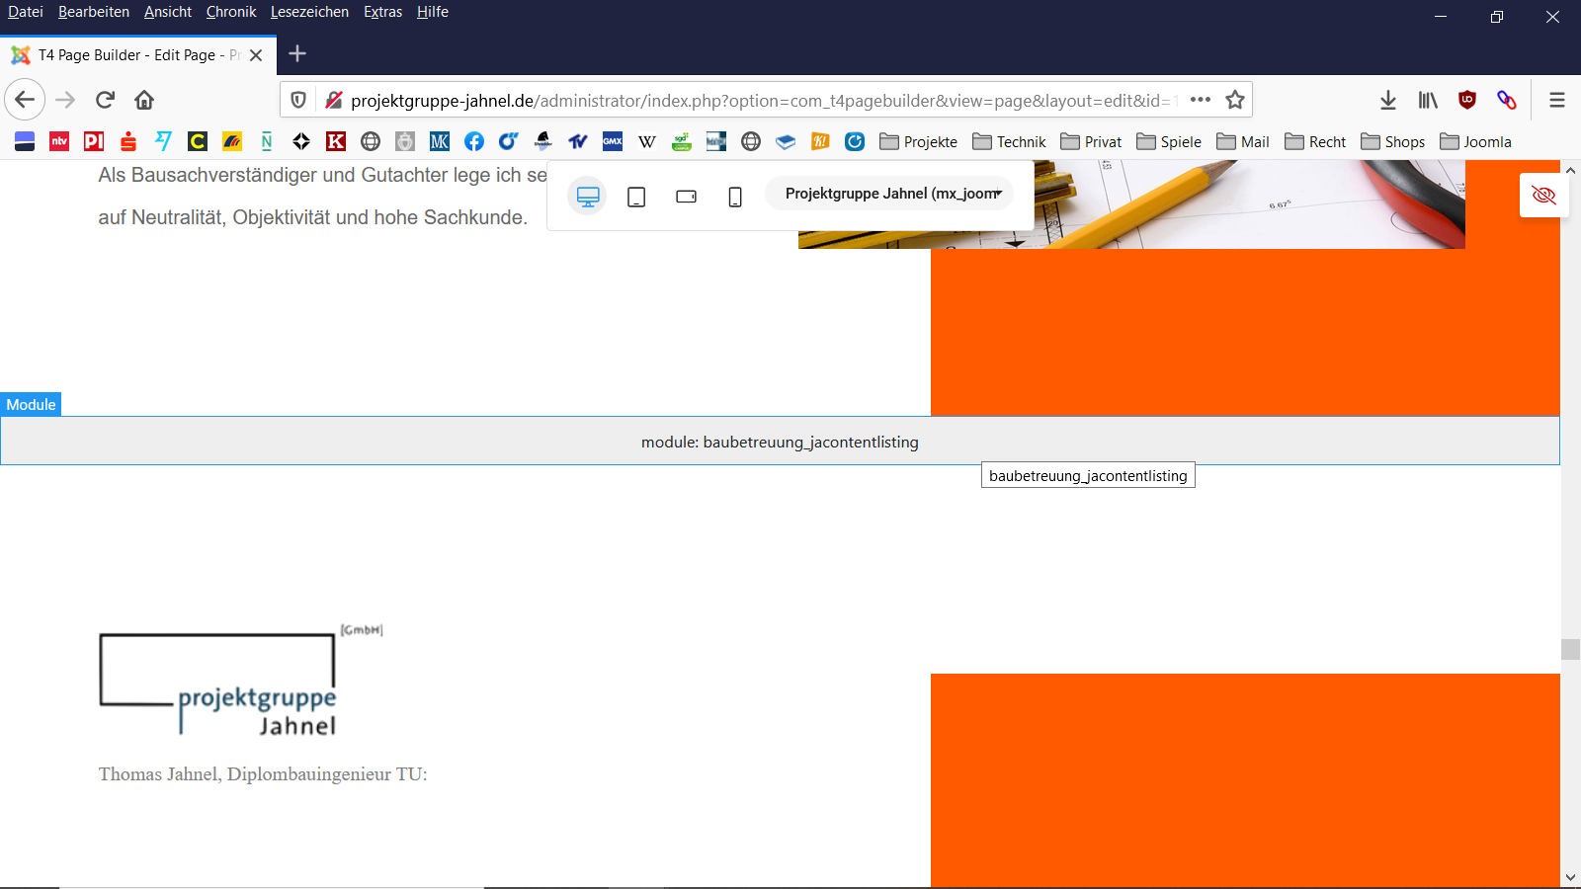Open the MK bookmark
The image size is (1581, 889).
pos(440,141)
